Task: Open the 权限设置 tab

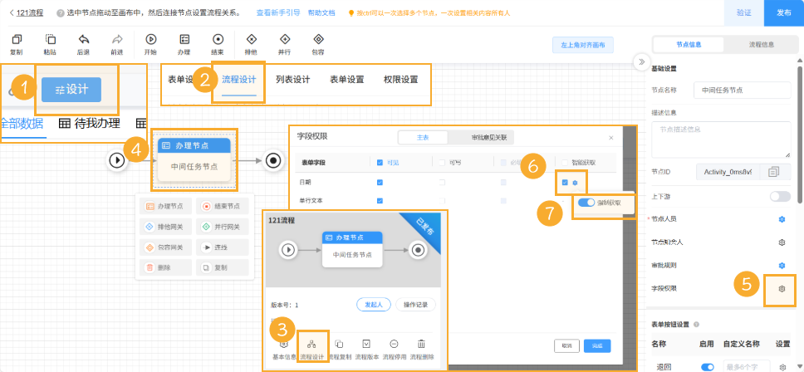Action: coord(401,80)
